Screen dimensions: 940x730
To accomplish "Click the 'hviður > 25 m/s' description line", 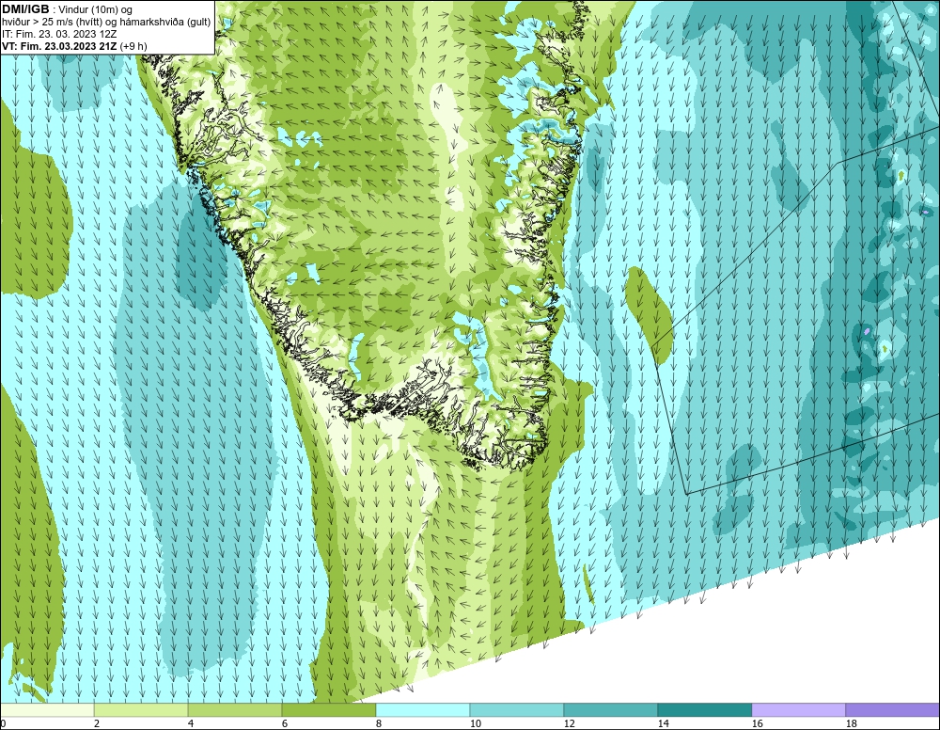I will coord(107,23).
